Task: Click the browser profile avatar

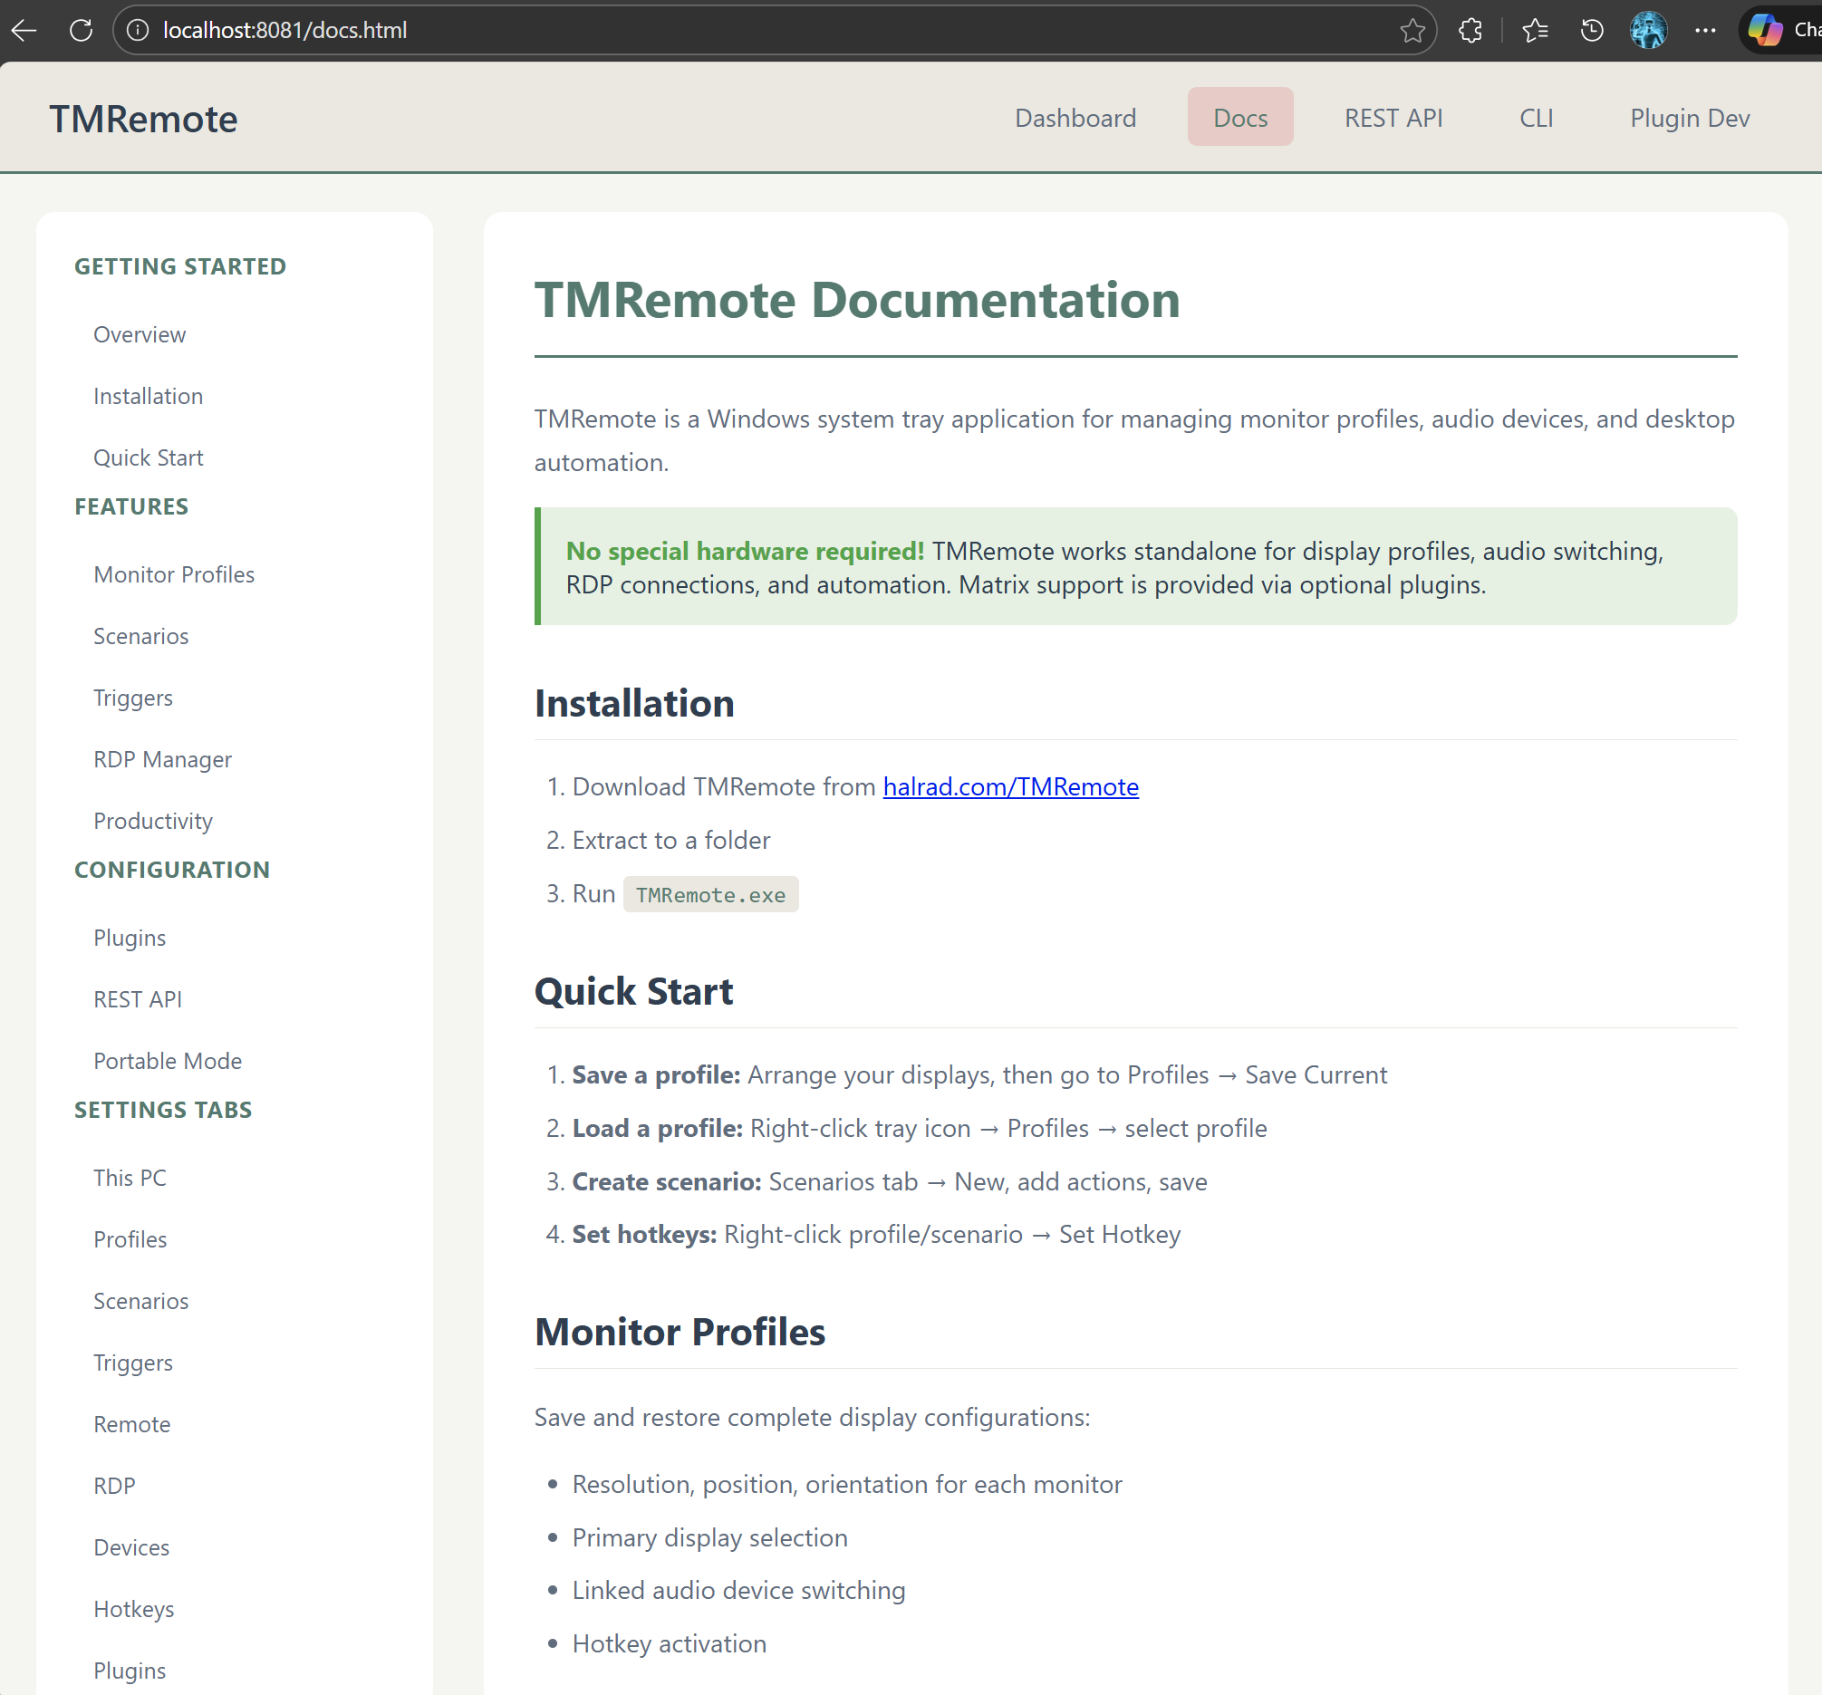Action: click(x=1648, y=30)
